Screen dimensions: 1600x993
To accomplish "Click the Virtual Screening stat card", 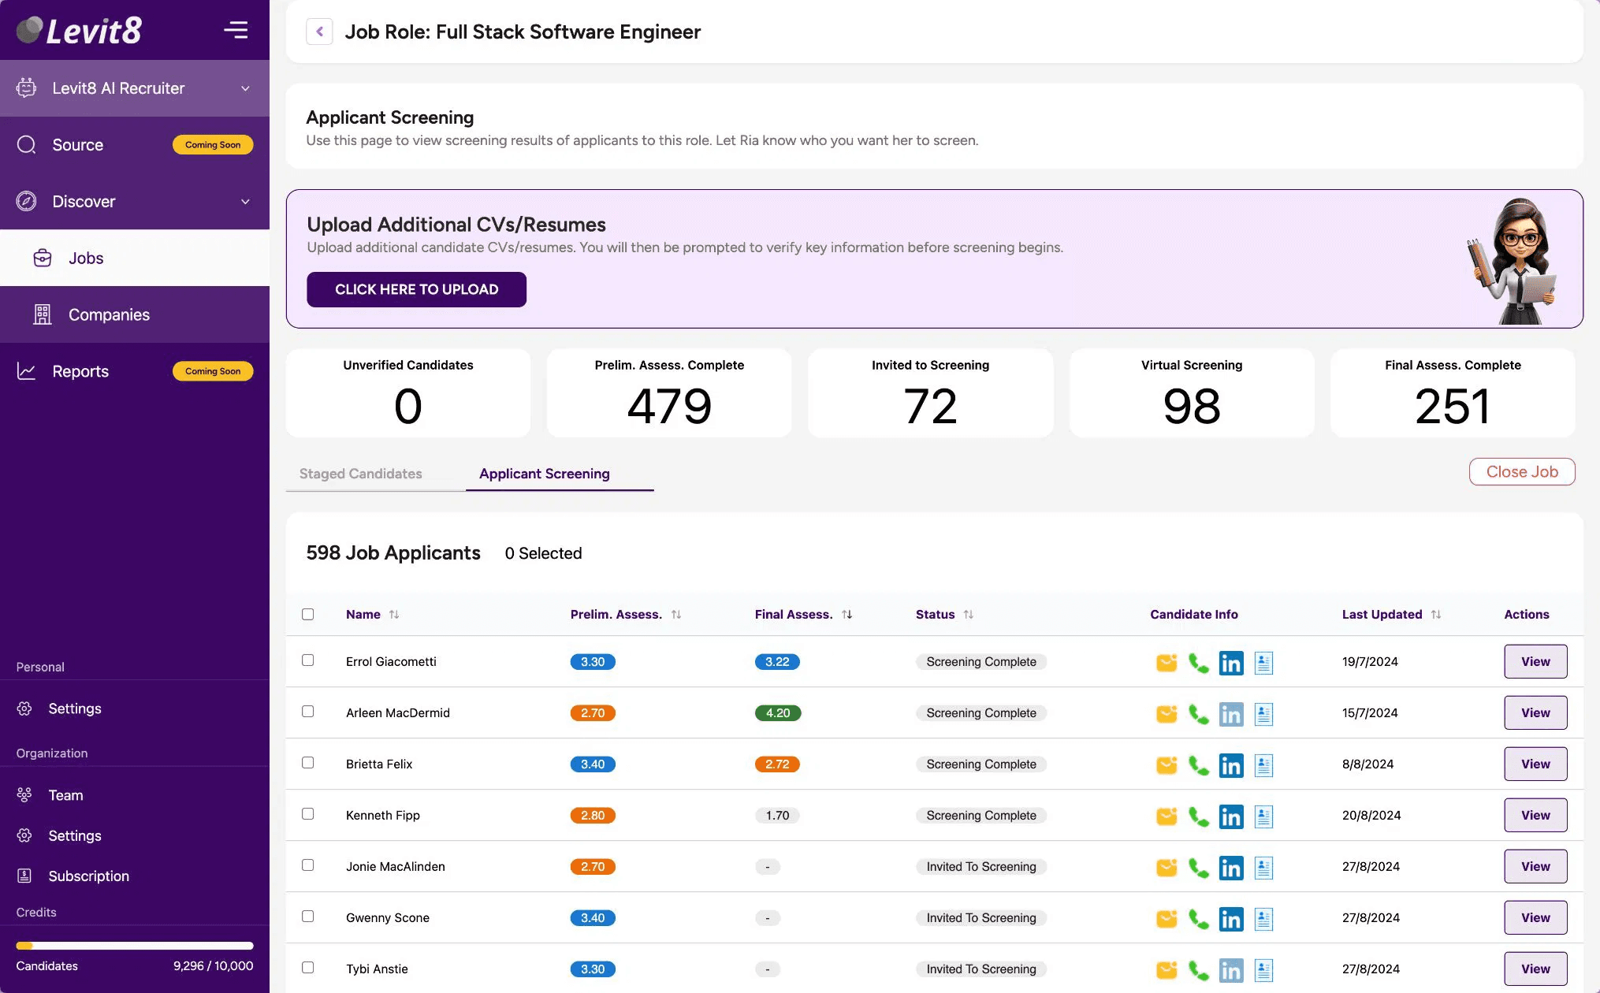I will pyautogui.click(x=1191, y=392).
